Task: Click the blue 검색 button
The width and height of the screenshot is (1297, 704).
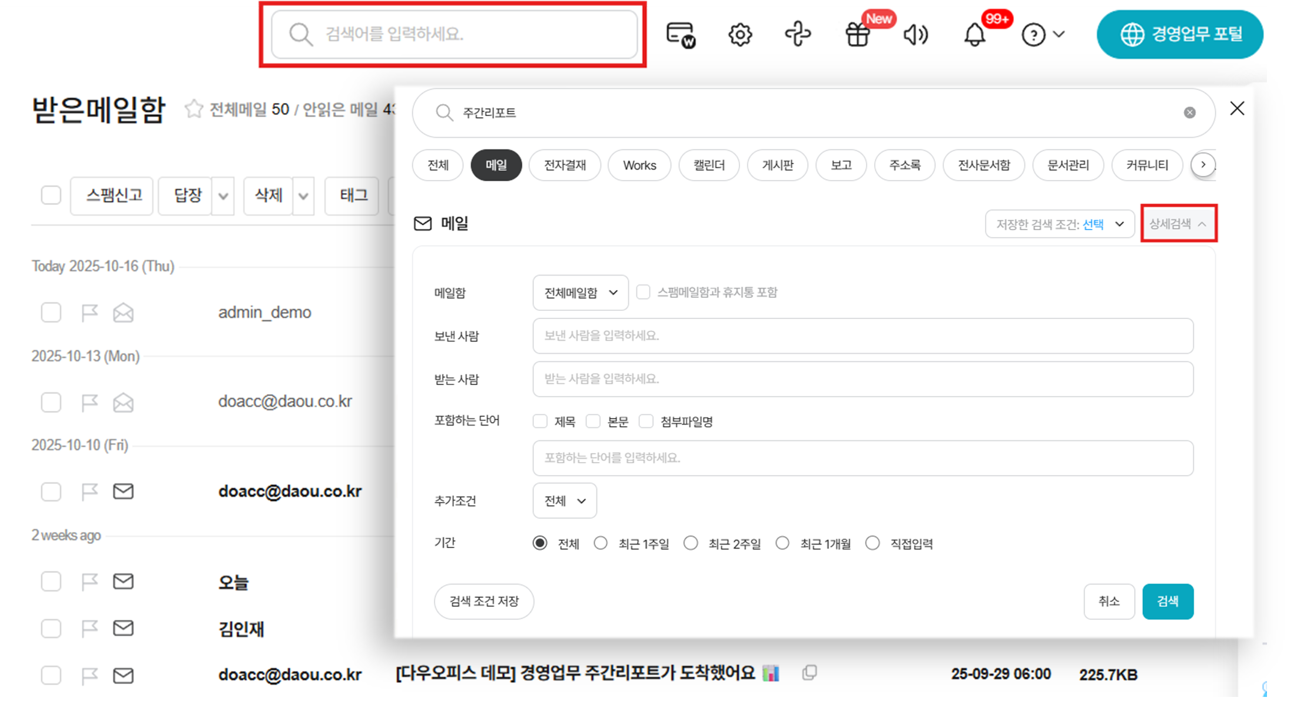Action: tap(1167, 601)
